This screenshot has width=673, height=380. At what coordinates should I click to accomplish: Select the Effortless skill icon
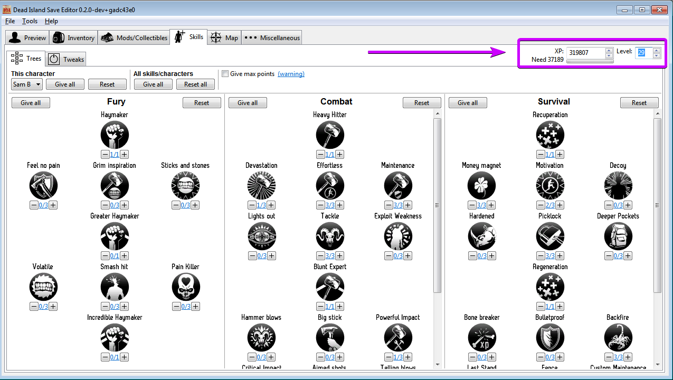tap(330, 185)
